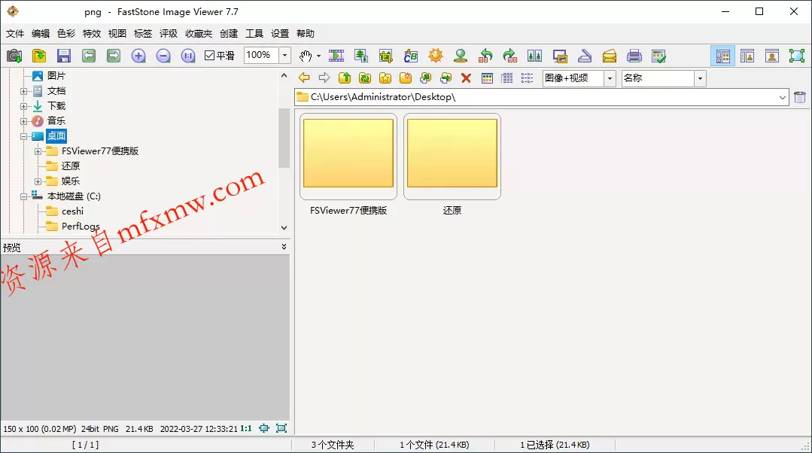Expand the FSViewer77便携版 tree node
Viewport: 812px width, 453px height.
pyautogui.click(x=38, y=152)
